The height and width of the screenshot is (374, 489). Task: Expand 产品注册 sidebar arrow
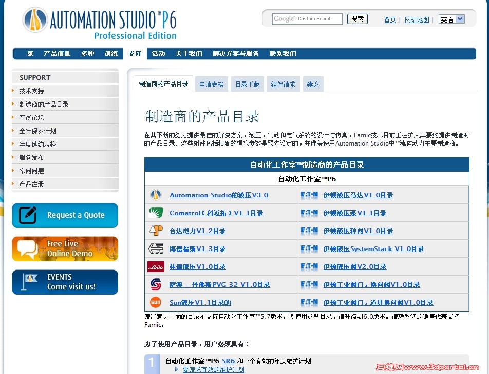(x=13, y=184)
